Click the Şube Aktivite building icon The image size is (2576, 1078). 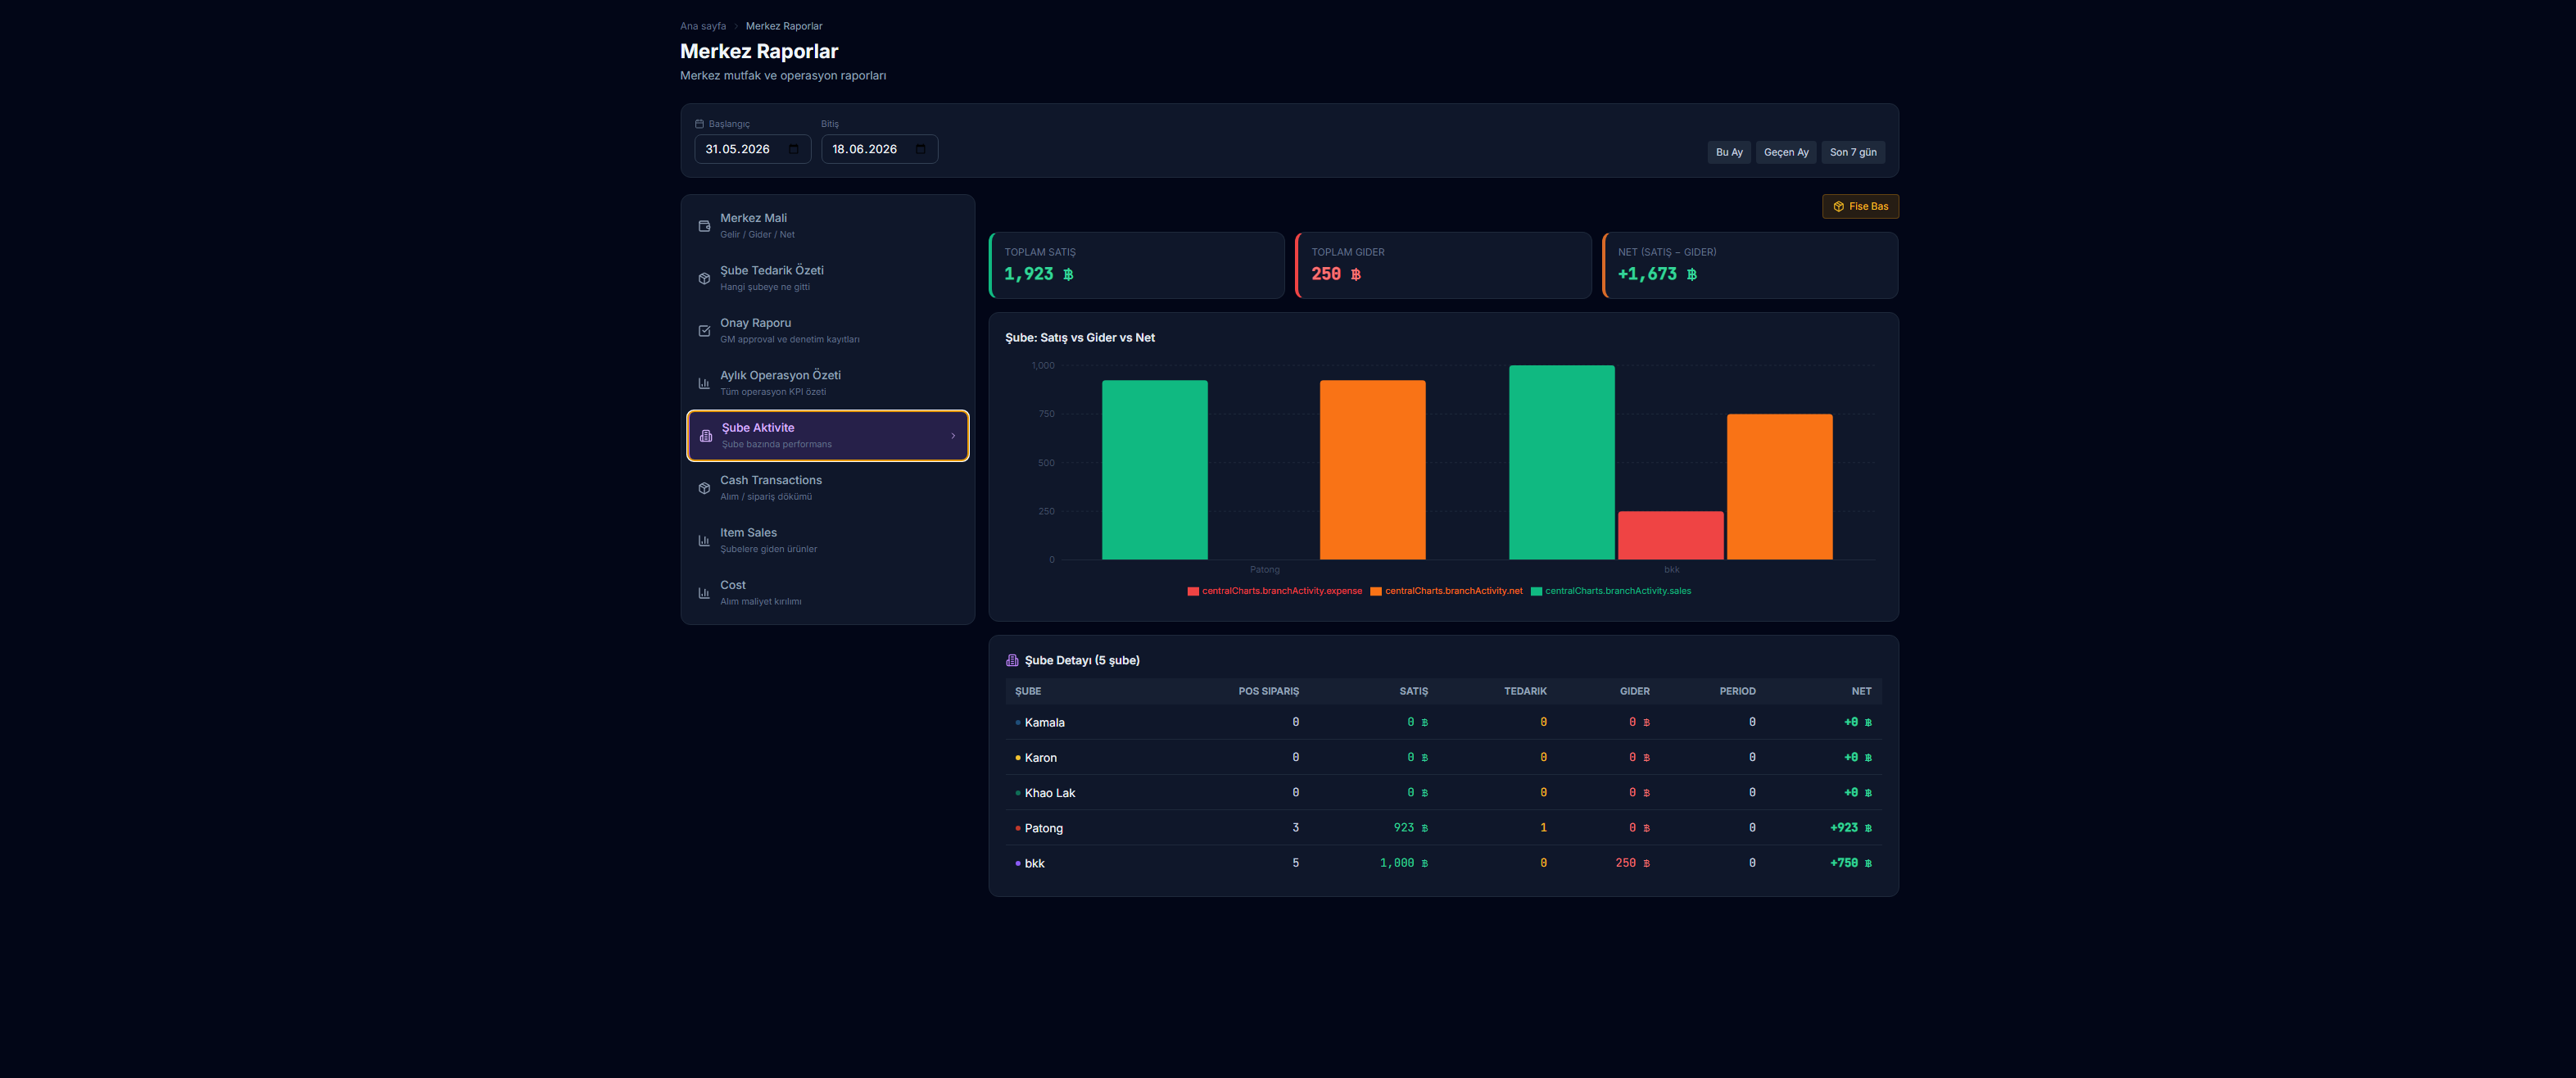(706, 436)
